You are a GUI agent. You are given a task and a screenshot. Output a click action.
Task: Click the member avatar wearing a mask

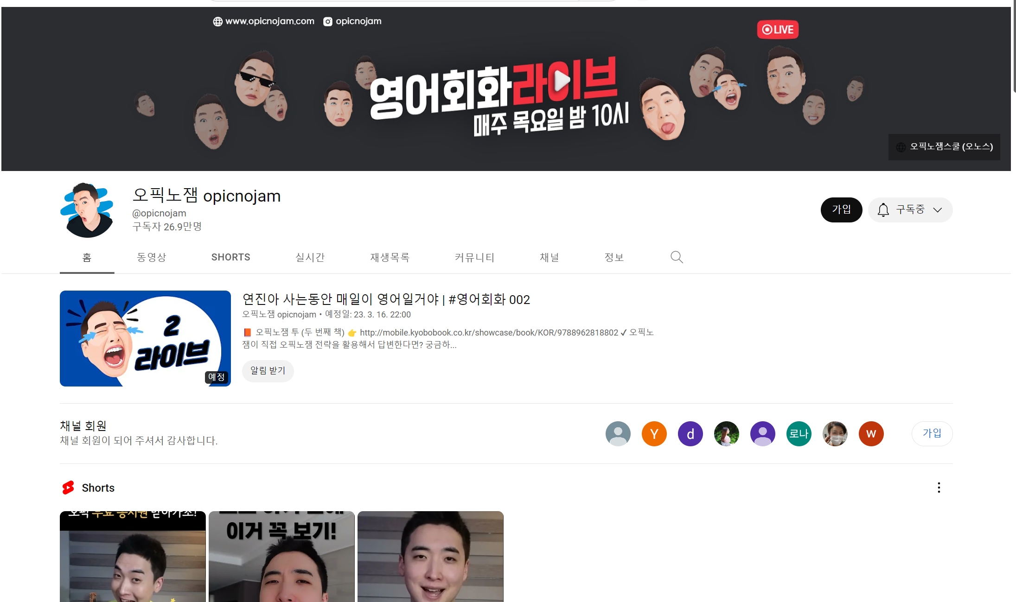835,434
